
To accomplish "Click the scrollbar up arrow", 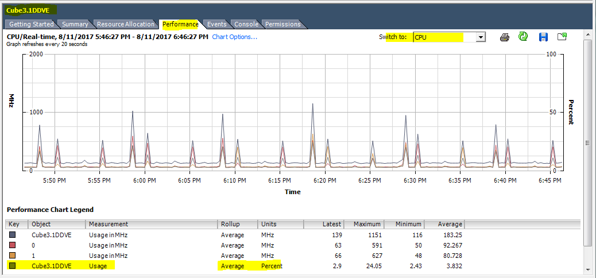I will click(587, 36).
